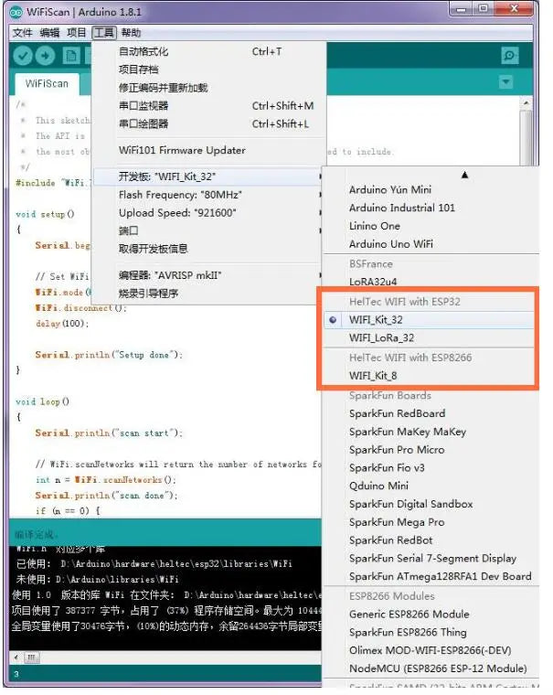Choose 项目存档 menu entry
Image resolution: width=553 pixels, height=695 pixels.
pos(209,69)
